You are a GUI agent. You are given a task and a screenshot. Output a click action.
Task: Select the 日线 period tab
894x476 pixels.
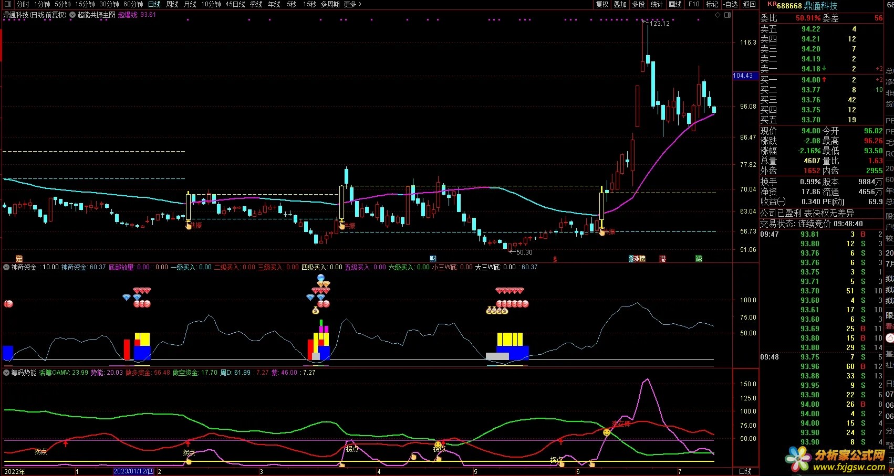[x=154, y=4]
